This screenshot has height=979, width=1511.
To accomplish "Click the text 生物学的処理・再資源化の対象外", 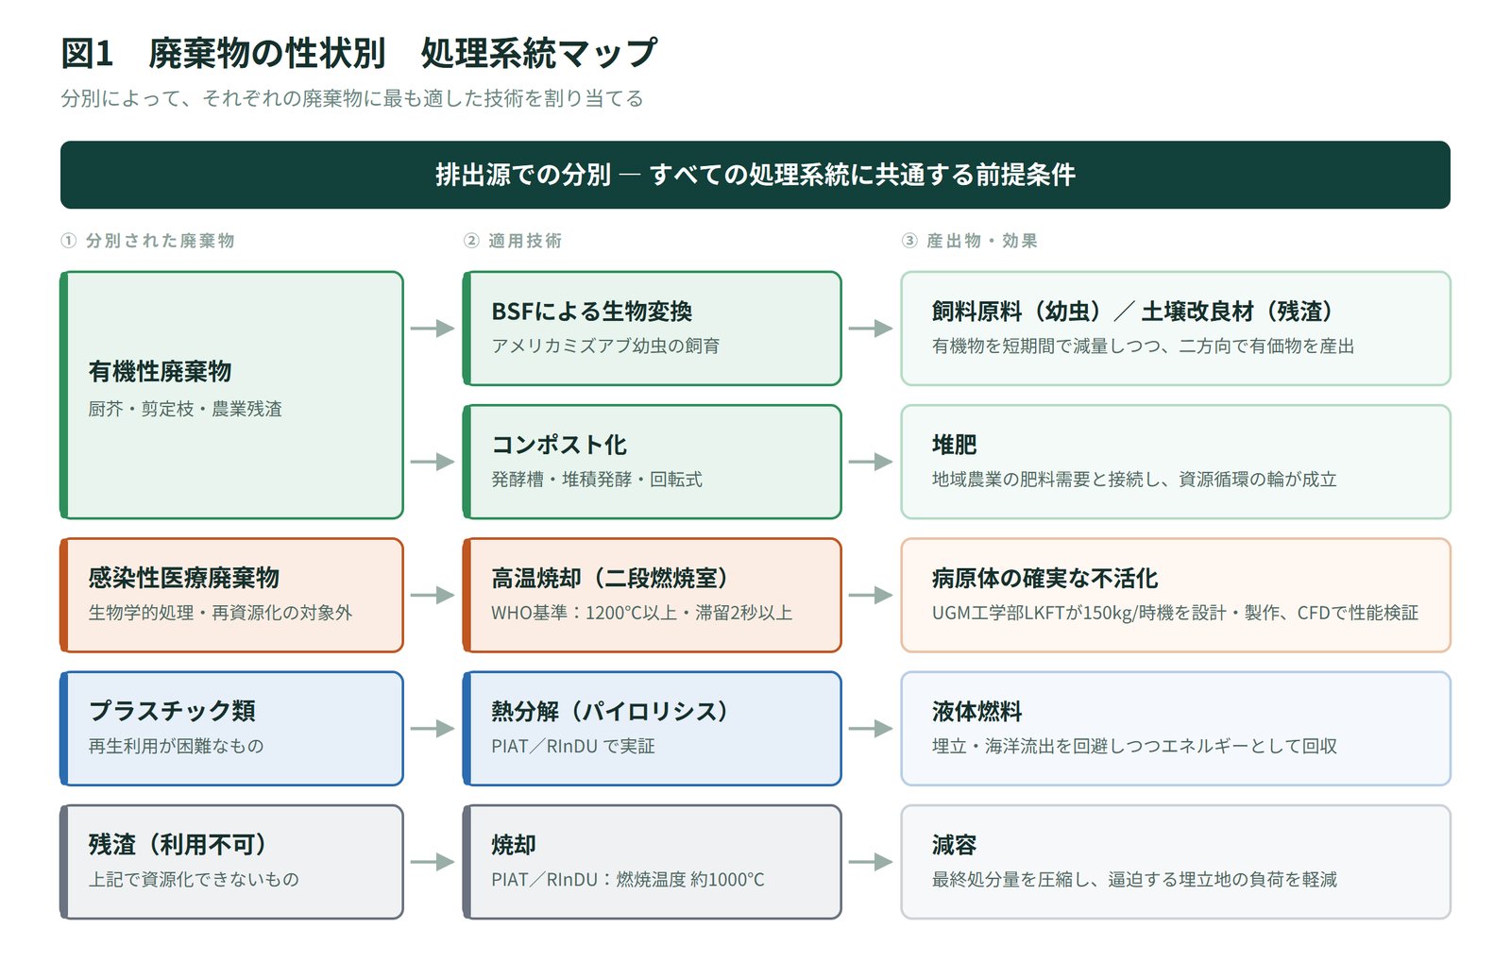I will coord(220,613).
